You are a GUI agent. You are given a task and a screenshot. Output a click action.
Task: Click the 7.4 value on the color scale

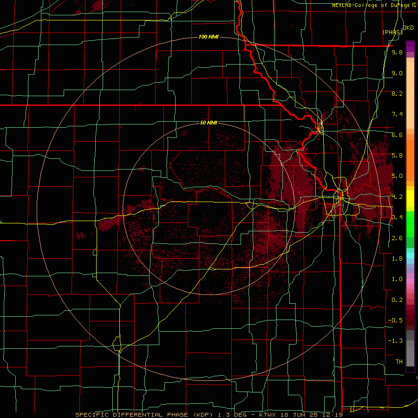(397, 114)
